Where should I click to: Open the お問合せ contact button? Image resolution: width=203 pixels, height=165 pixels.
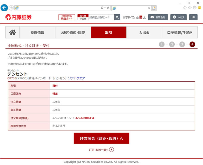pos(158,17)
